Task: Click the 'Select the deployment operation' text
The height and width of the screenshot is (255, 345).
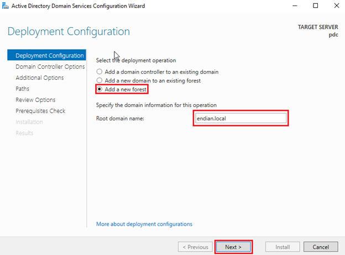Action: [x=136, y=60]
